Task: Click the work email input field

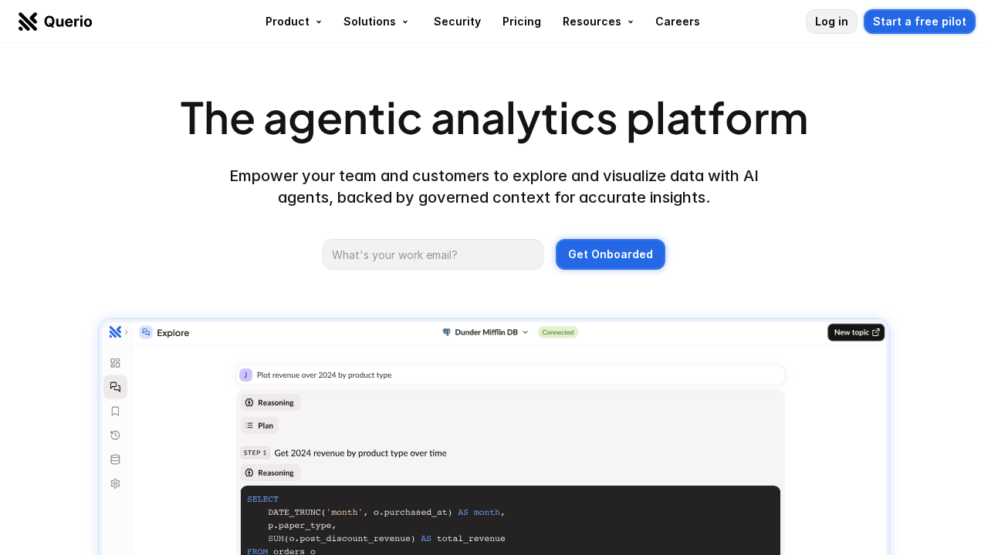Action: tap(432, 254)
